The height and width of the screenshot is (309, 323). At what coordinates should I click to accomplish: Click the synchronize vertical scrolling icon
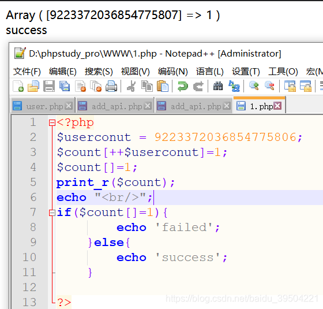pos(290,86)
